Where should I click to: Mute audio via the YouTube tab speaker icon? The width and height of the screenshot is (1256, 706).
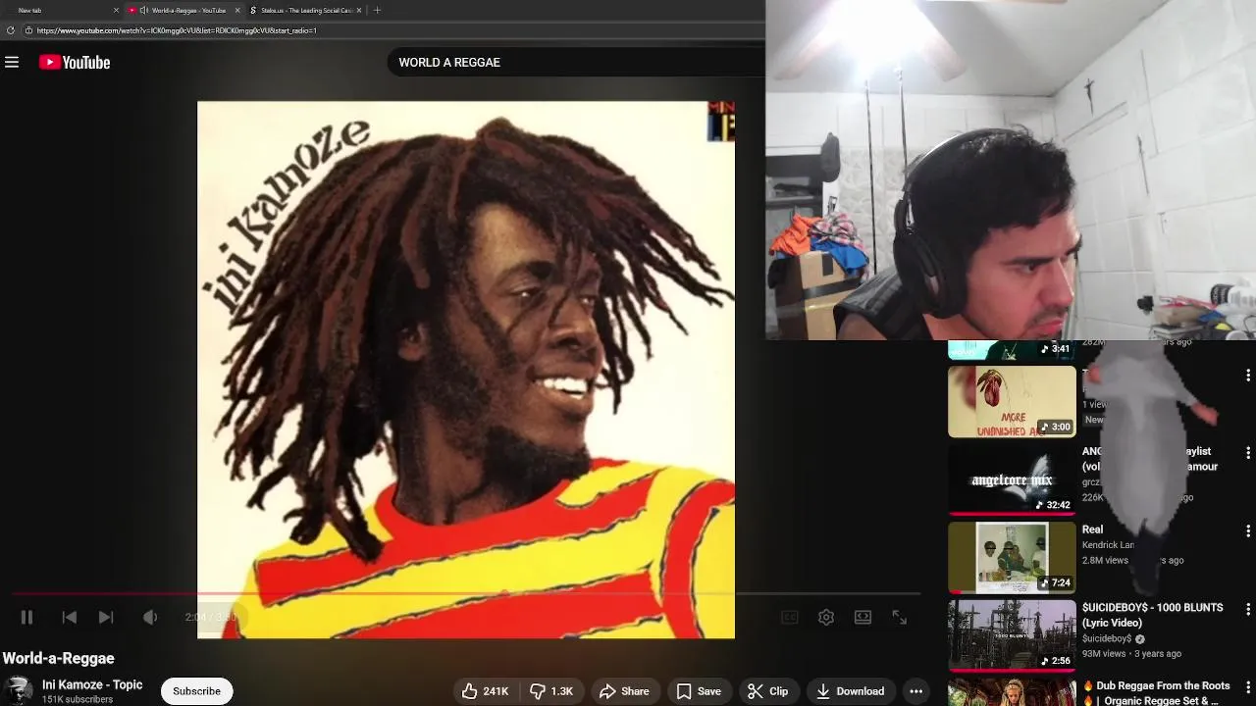[144, 10]
